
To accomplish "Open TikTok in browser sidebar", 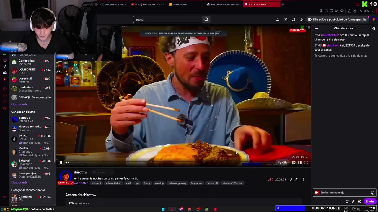I will pos(5,66).
